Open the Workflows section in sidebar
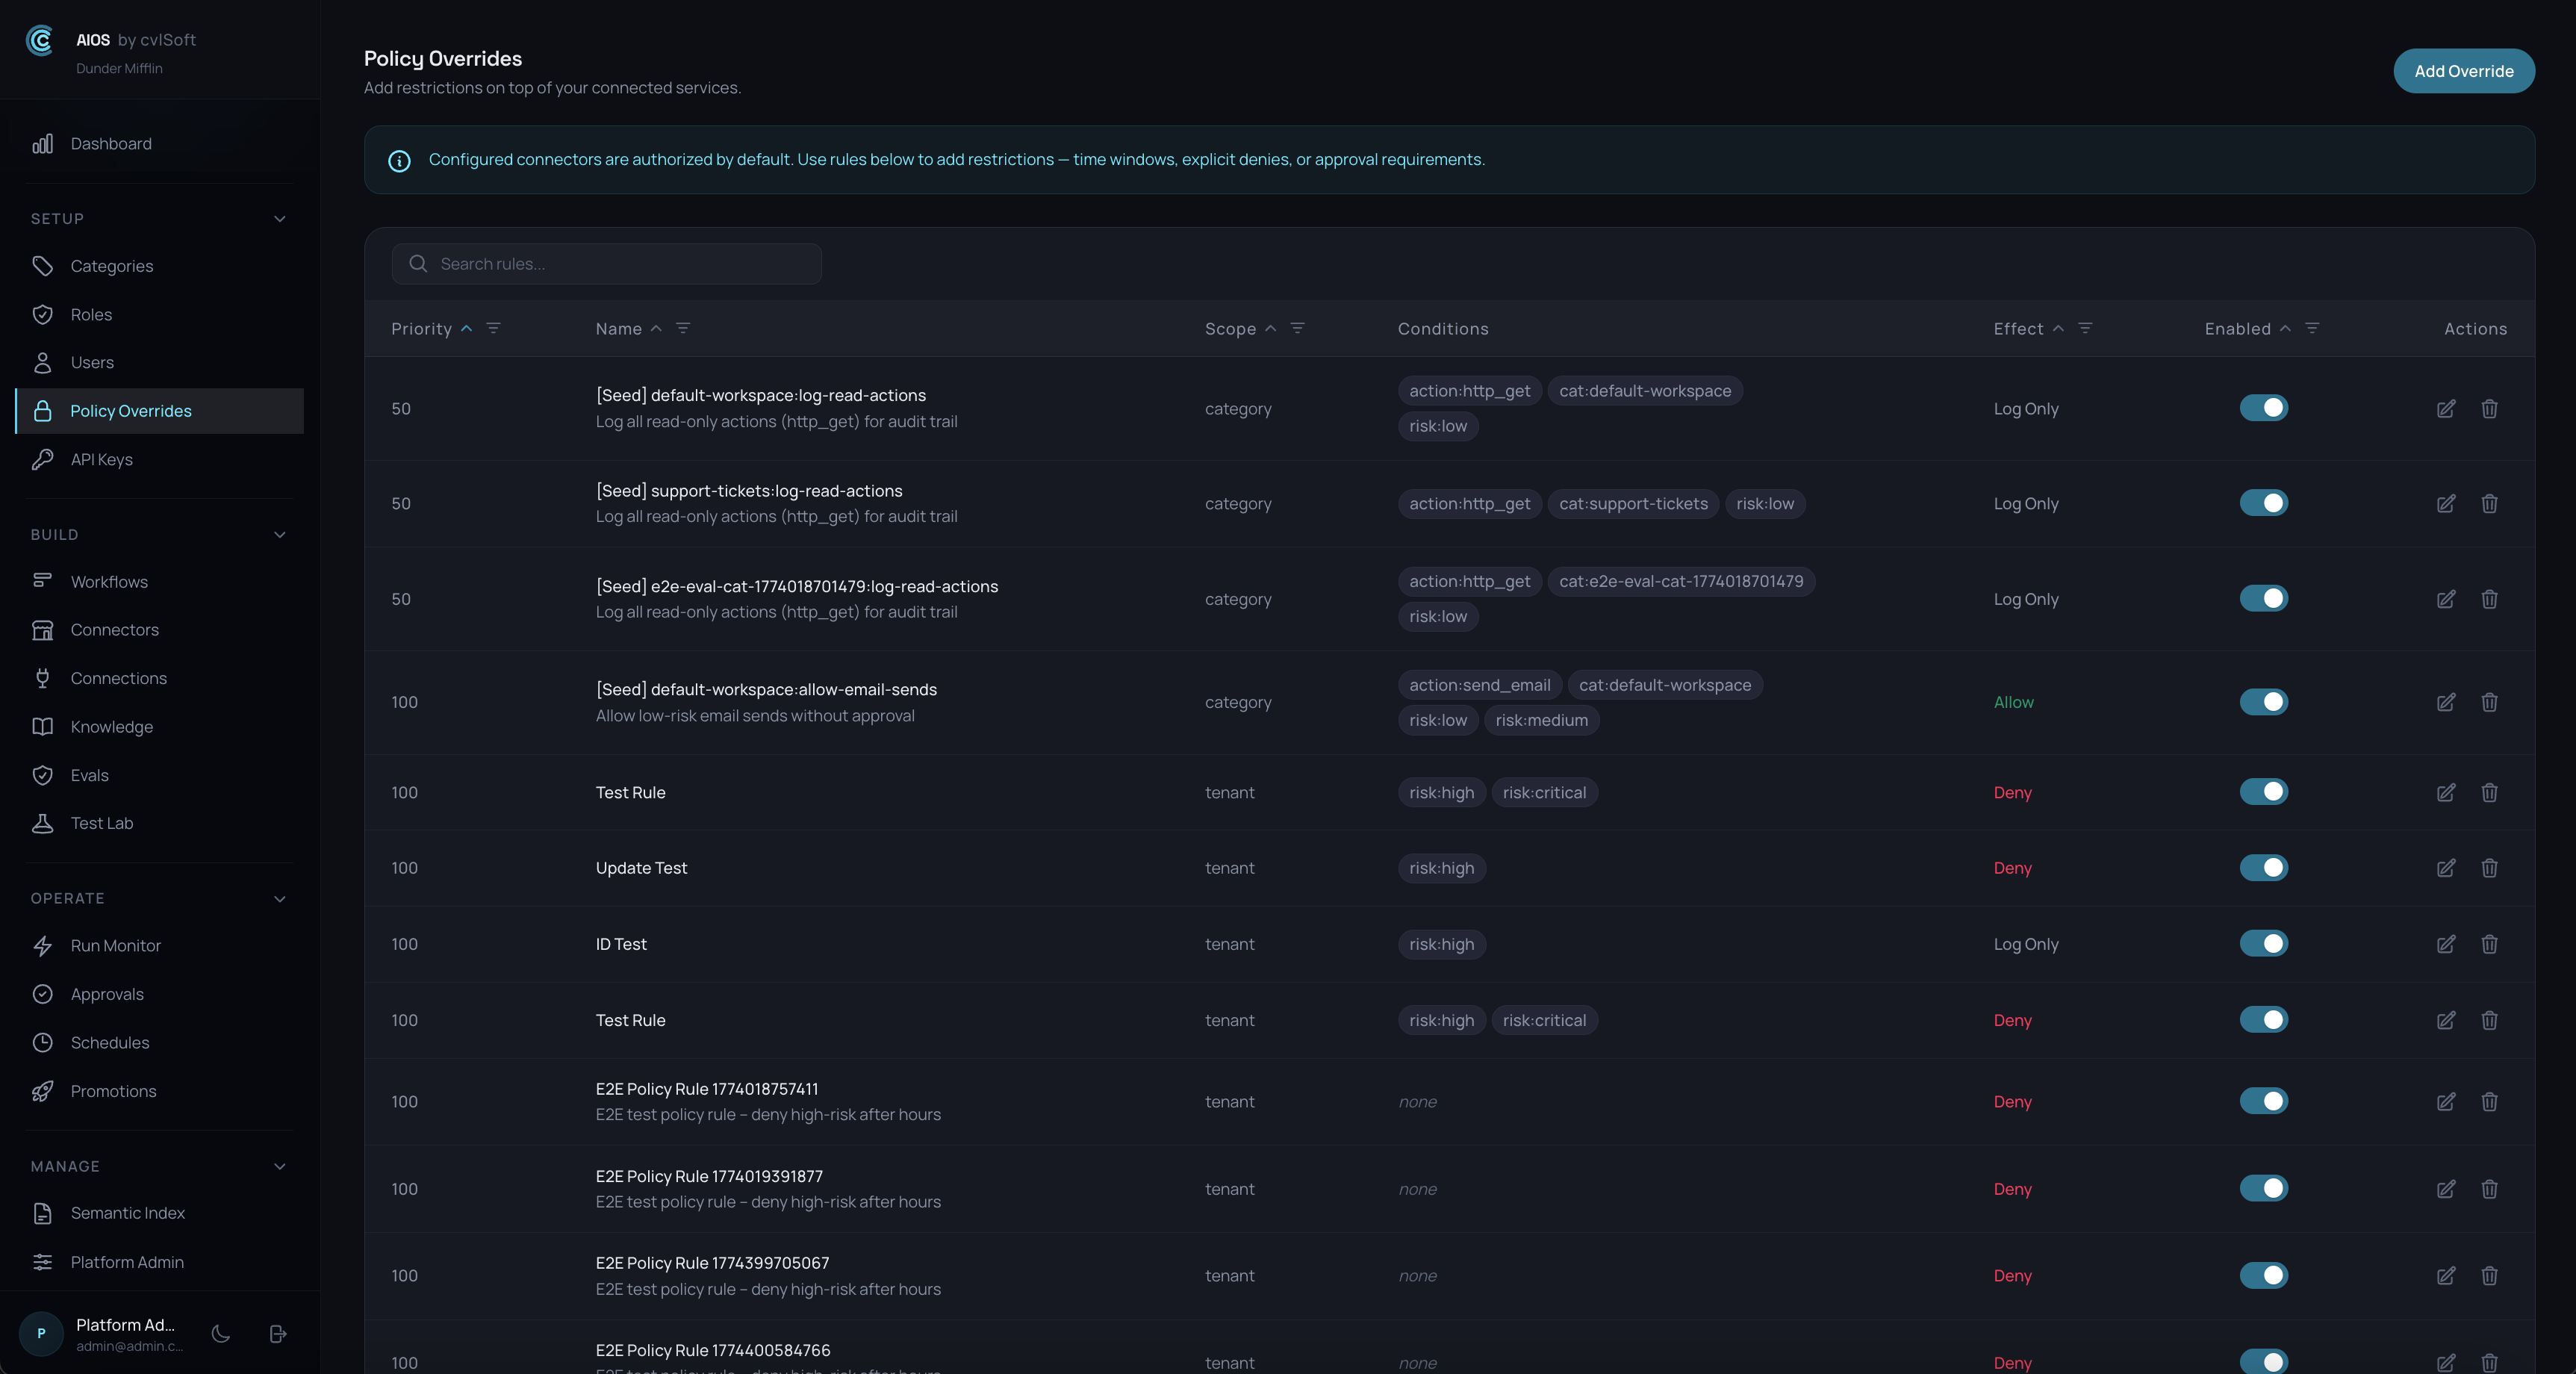 109,581
